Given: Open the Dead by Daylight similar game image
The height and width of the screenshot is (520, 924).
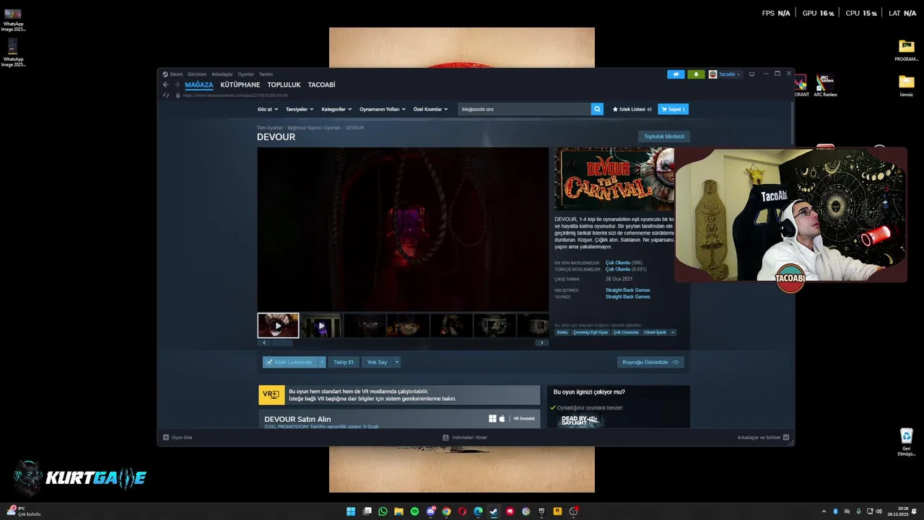Looking at the screenshot, I should pyautogui.click(x=579, y=420).
